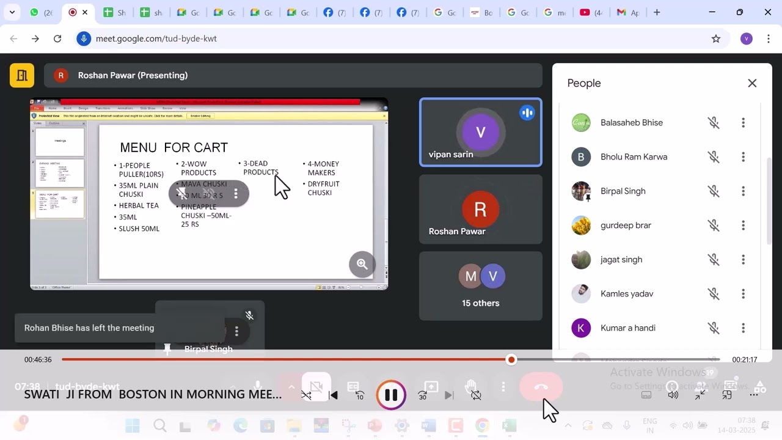Image resolution: width=782 pixels, height=440 pixels.
Task: Select the 'meetings' slide thumbnail in PowerPoint
Action: 60,141
